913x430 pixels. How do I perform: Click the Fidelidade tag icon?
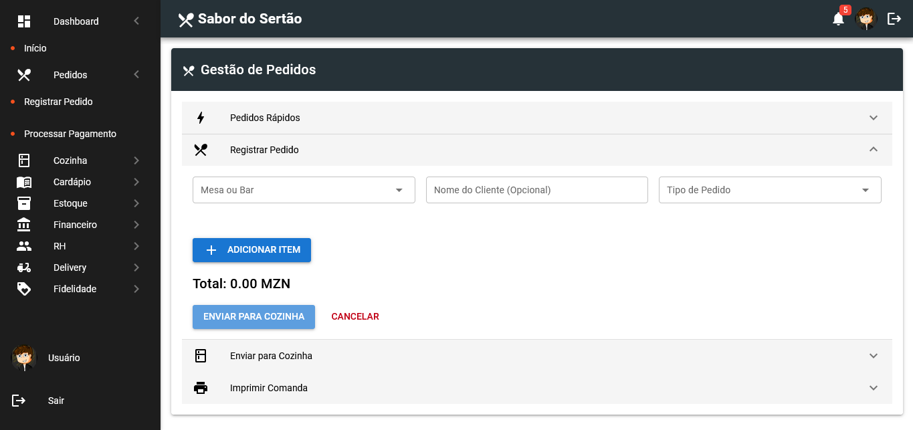coord(24,289)
